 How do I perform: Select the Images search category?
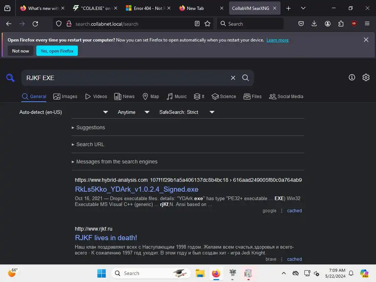coord(65,97)
